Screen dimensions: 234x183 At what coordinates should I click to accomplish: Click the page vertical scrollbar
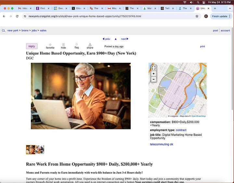[x=232, y=69]
